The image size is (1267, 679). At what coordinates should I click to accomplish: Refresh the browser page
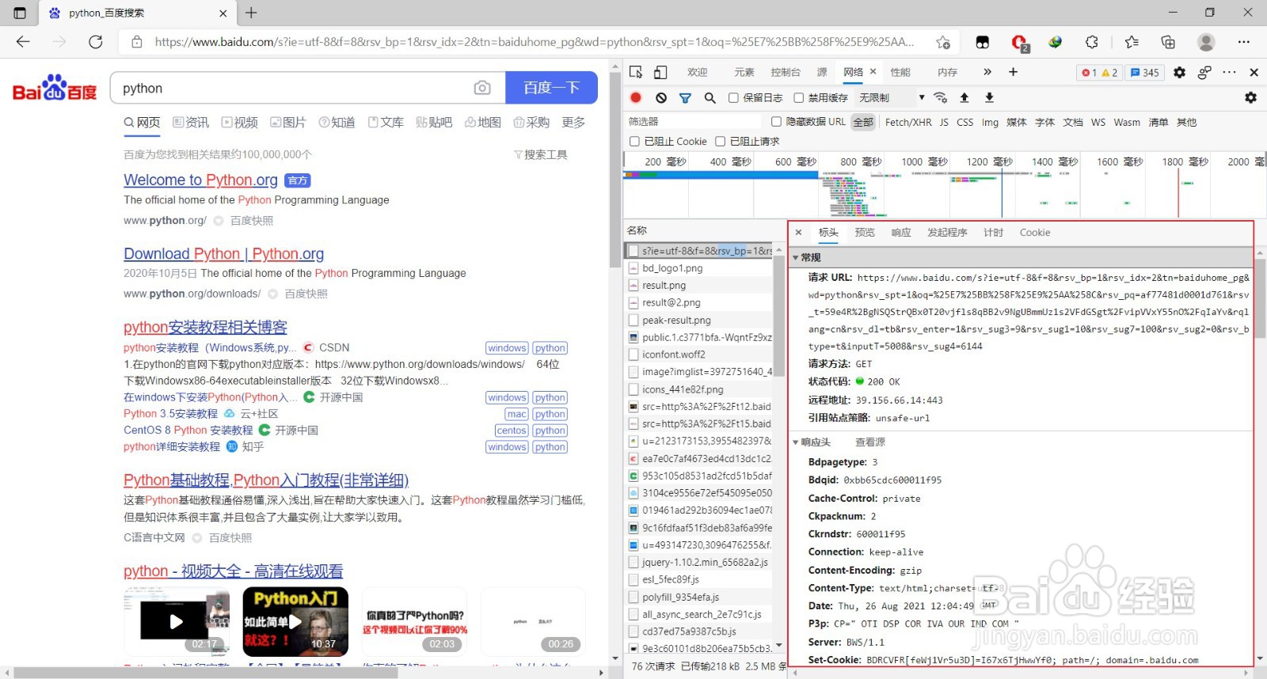coord(96,42)
